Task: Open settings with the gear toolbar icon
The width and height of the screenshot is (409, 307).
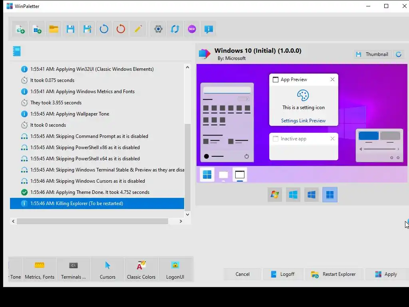Action: point(158,29)
